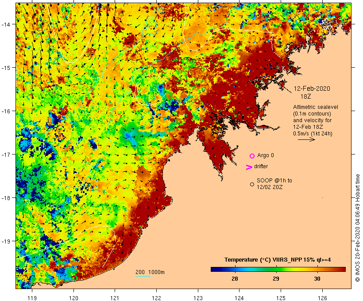Click the 'Temperature (°C) VIIRS_NPP 15% ql>=4' title
This screenshot has height=301, width=363.
coord(278,260)
